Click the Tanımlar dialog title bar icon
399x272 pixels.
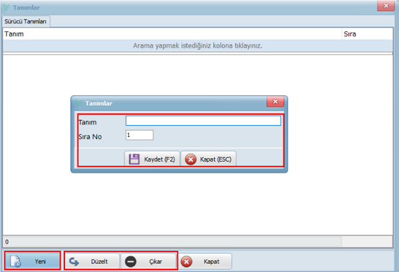(78, 103)
